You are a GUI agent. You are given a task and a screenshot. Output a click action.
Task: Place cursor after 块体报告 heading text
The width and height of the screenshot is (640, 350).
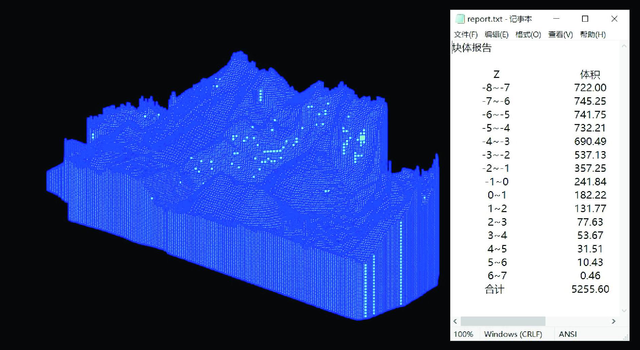click(492, 48)
